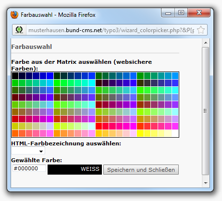The height and width of the screenshot is (201, 222).
Task: Click the black WEISS color preview box
Action: (x=74, y=169)
